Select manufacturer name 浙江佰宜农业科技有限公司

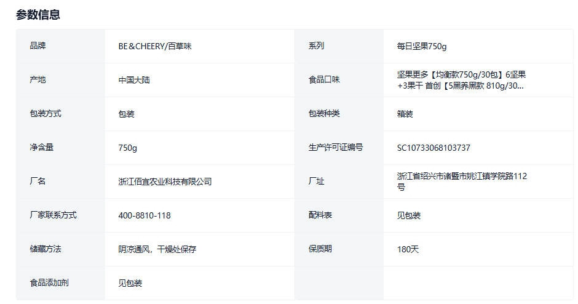(x=165, y=182)
